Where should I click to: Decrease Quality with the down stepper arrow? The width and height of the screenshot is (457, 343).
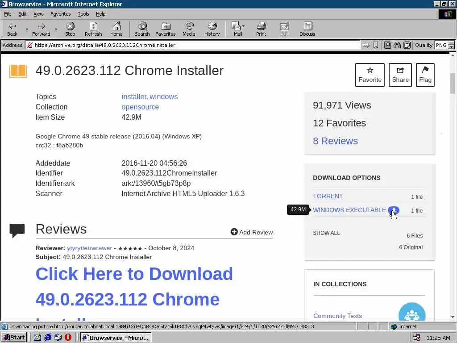click(x=452, y=47)
